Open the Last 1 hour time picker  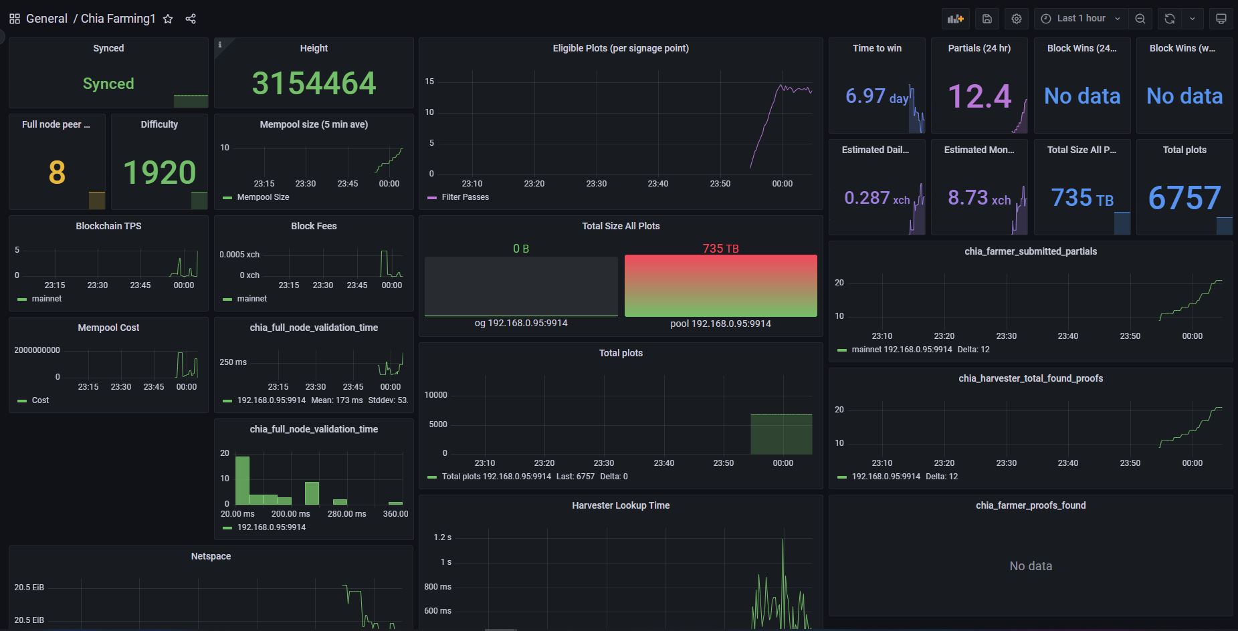click(1081, 19)
